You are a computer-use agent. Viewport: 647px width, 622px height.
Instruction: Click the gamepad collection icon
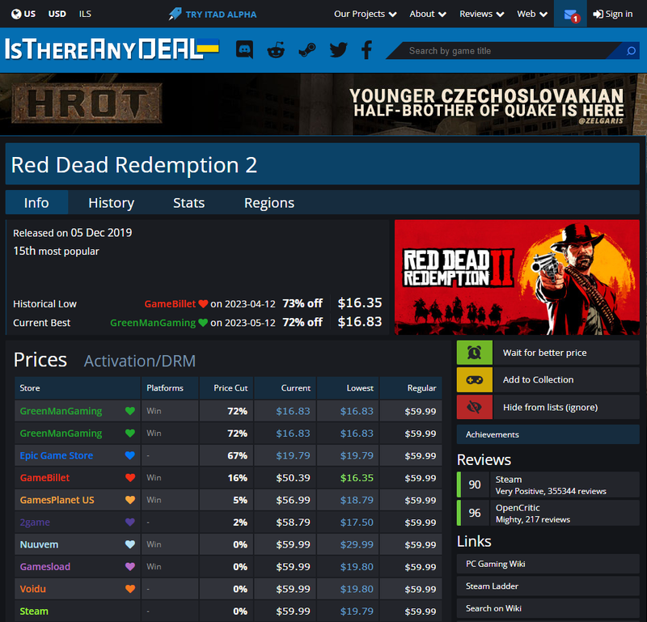click(x=475, y=379)
